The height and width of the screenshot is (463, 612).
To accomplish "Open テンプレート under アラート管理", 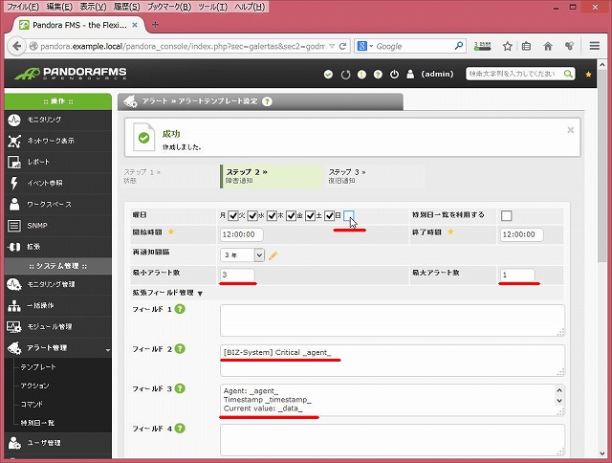I will coord(38,367).
